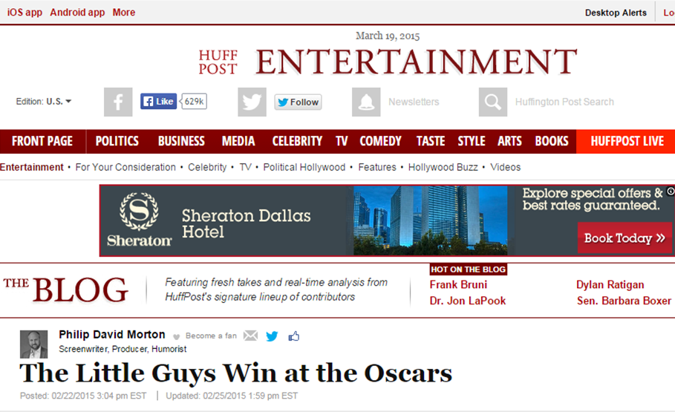The image size is (675, 412).
Task: Open the Features subnav link
Action: (x=377, y=167)
